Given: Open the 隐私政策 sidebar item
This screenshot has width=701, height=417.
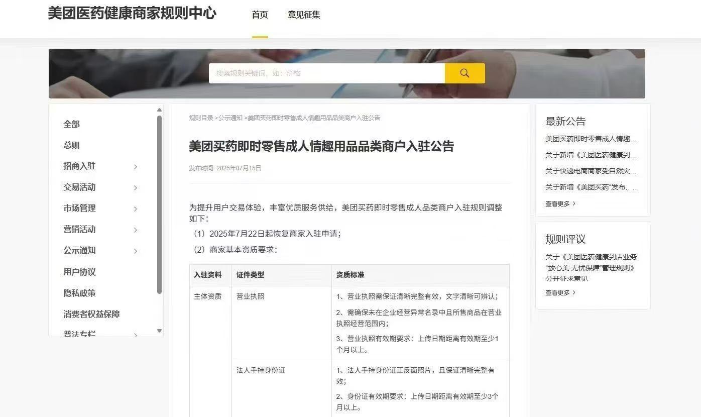Looking at the screenshot, I should click(79, 293).
